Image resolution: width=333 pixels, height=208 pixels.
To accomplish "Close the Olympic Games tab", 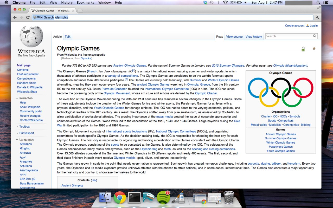I will click(x=73, y=11).
